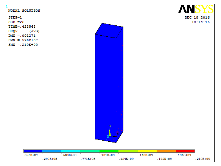Select the DEC 18 2016 date text
This screenshot has width=221, height=166.
(197, 17)
